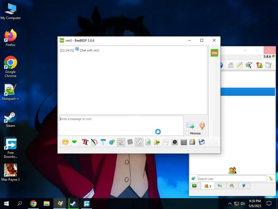Click the users wand tool icon in main window
278x209 pixels.
pos(249,65)
